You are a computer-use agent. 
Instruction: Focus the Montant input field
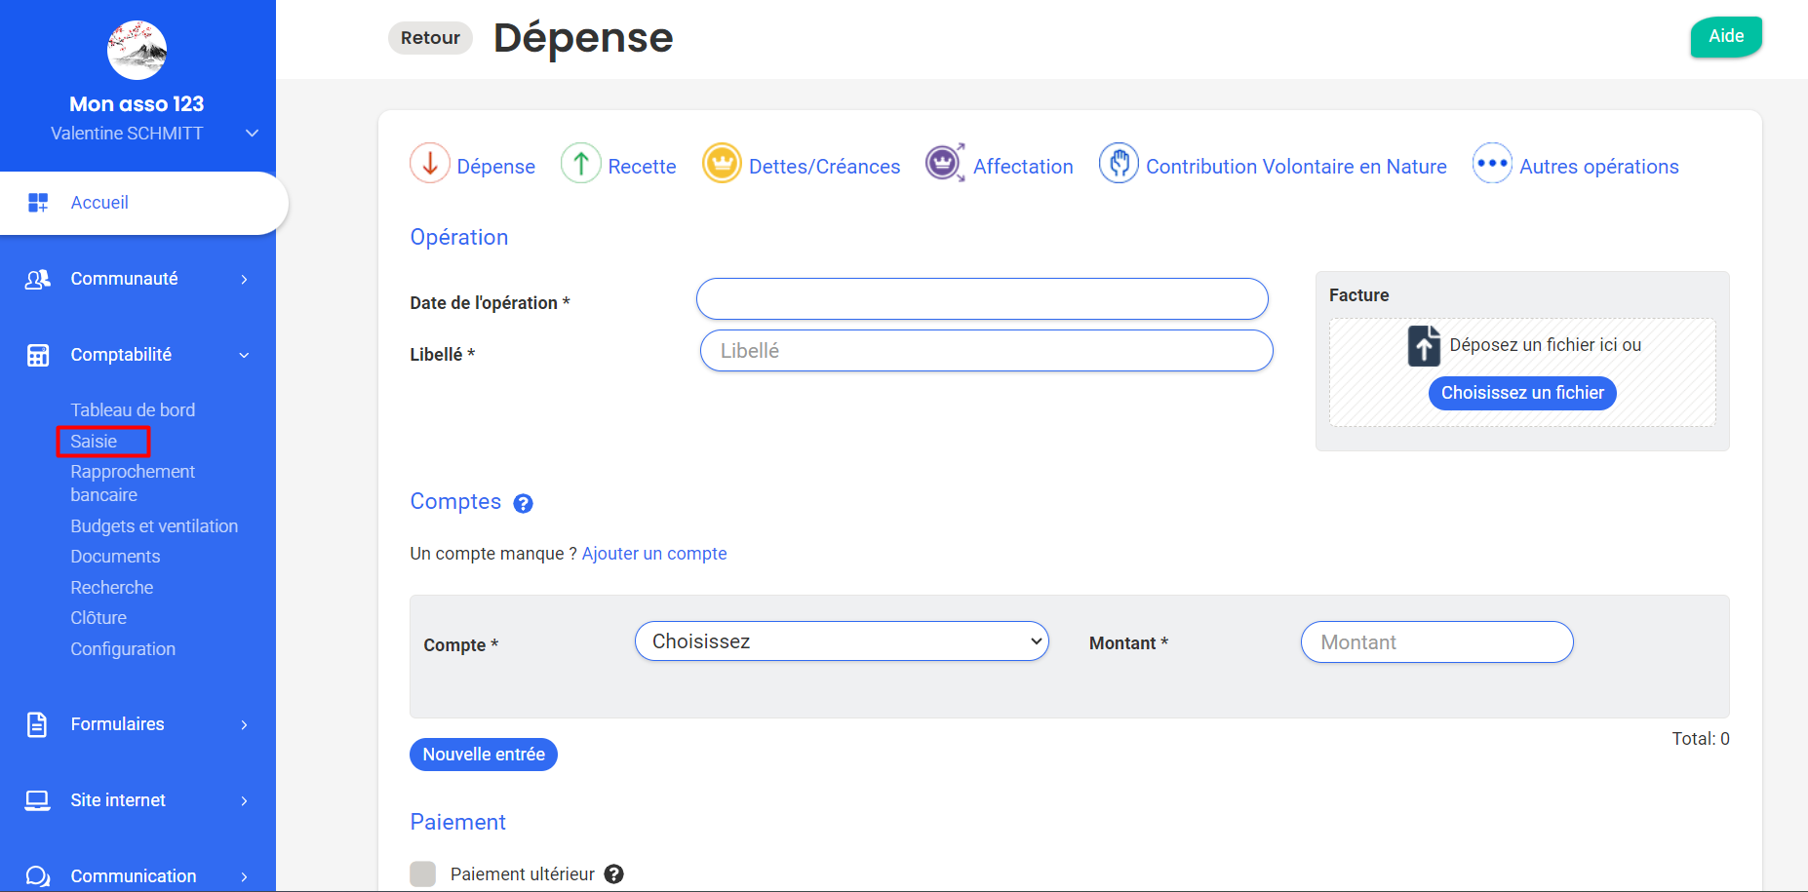(x=1436, y=642)
